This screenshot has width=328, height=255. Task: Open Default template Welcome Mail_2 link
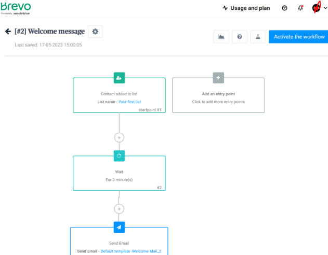coord(134,251)
